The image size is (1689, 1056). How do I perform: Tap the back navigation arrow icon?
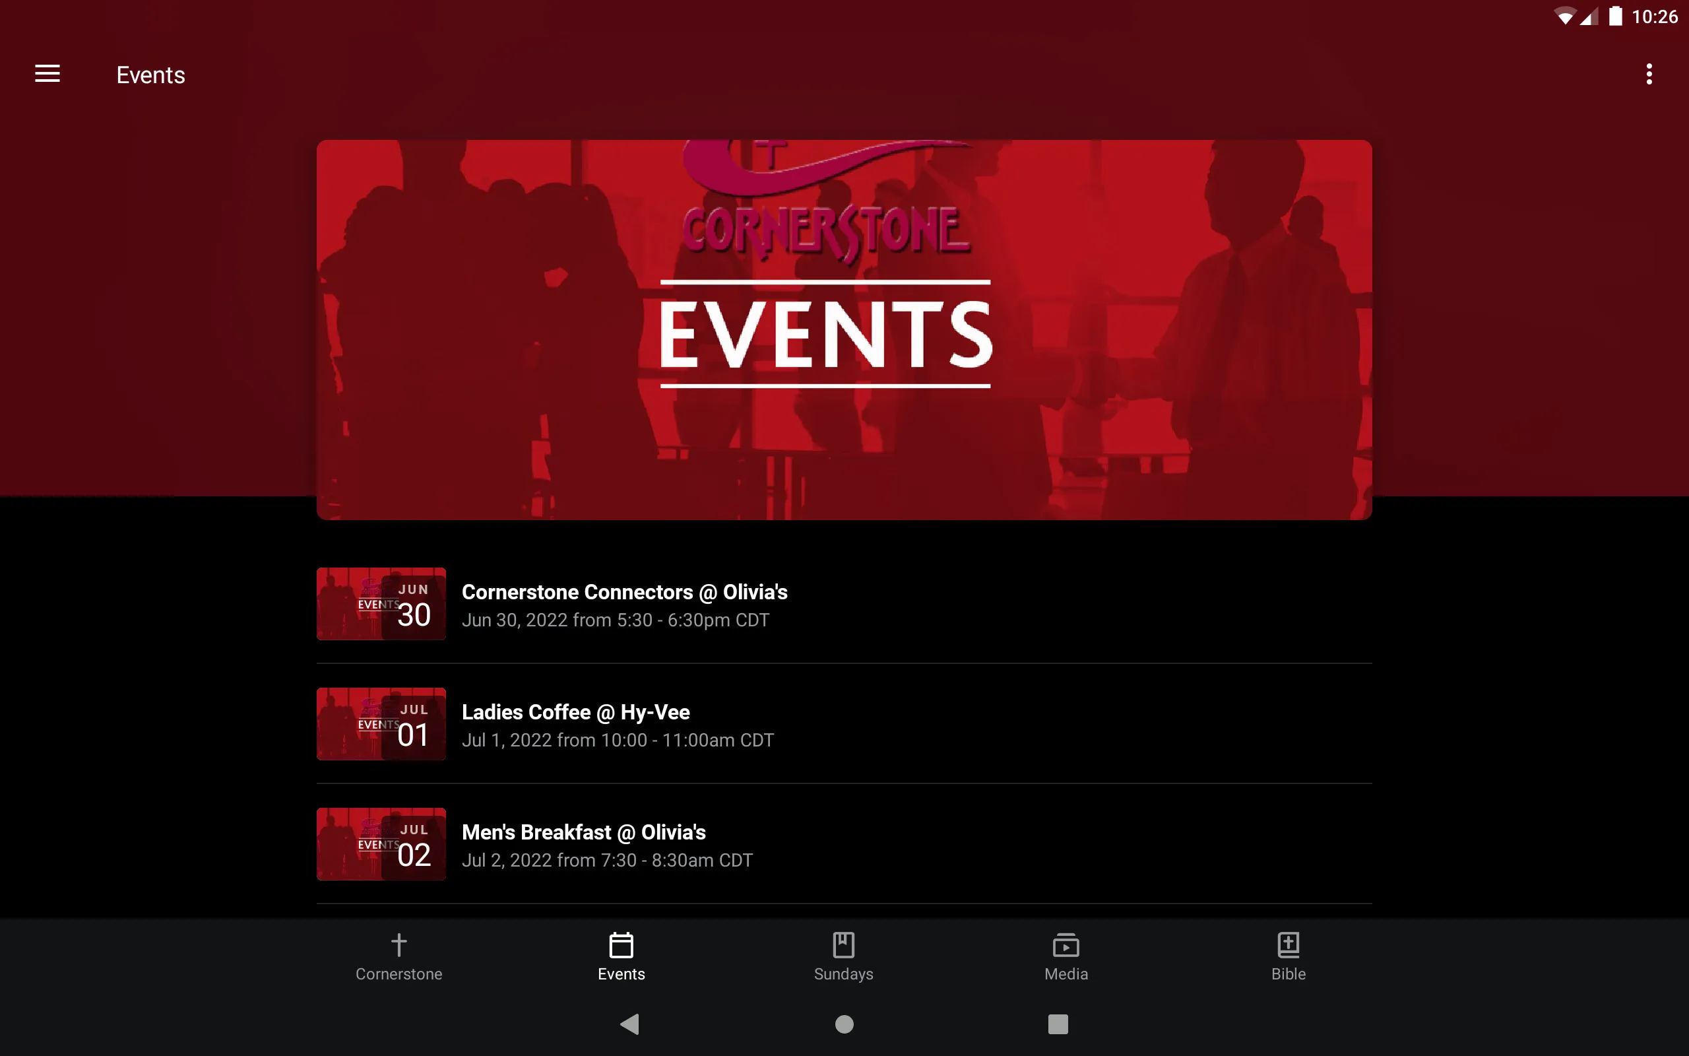[630, 1024]
